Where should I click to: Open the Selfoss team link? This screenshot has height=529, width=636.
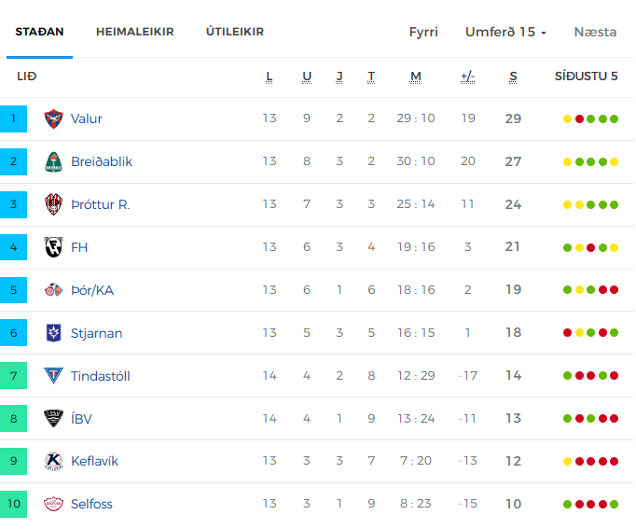click(x=91, y=504)
